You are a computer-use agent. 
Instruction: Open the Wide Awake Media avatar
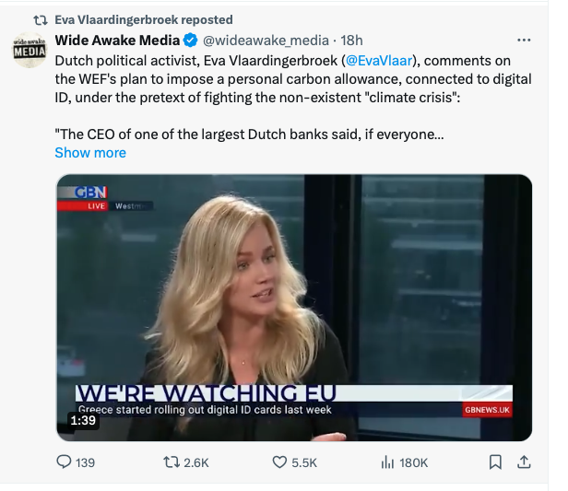tap(29, 50)
